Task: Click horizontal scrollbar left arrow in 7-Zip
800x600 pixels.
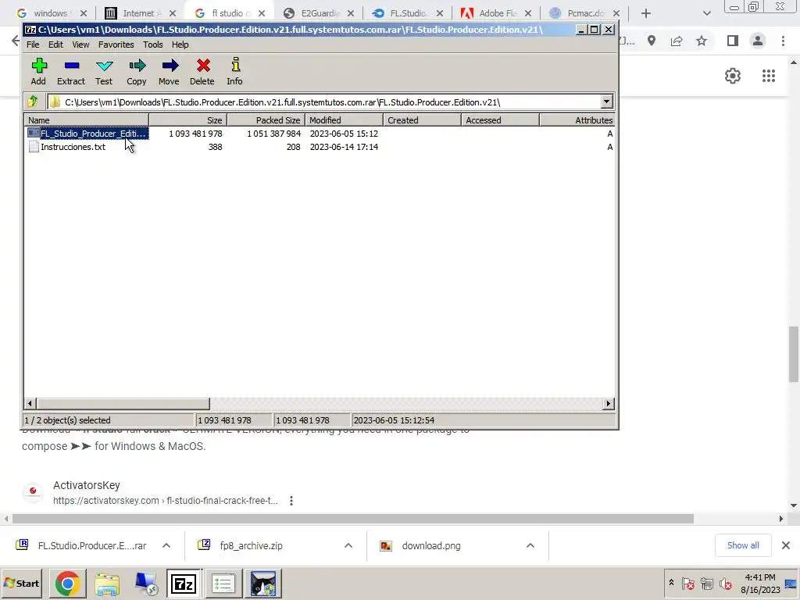Action: pyautogui.click(x=30, y=404)
